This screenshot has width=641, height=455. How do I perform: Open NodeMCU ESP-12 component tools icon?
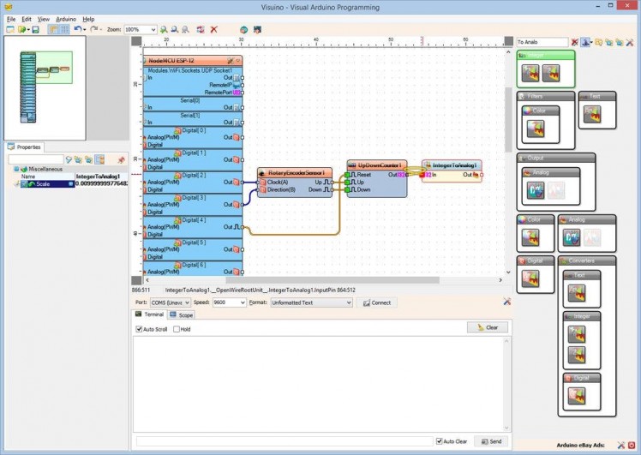[227, 61]
